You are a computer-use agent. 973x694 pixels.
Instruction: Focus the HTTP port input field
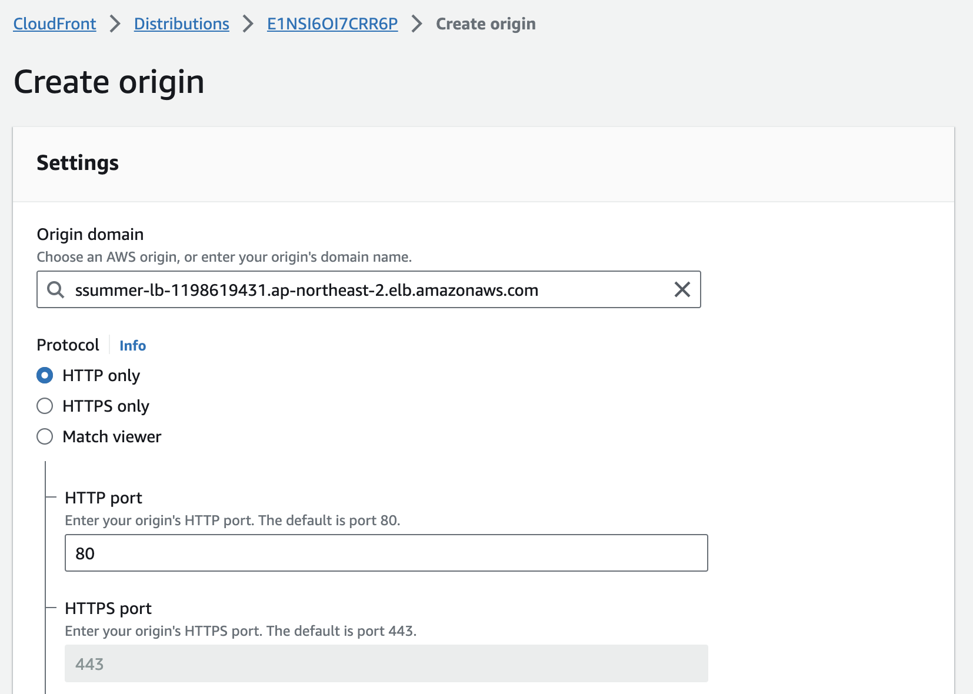coord(386,553)
